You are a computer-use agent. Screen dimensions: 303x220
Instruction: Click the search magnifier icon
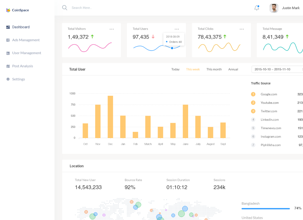(65, 8)
